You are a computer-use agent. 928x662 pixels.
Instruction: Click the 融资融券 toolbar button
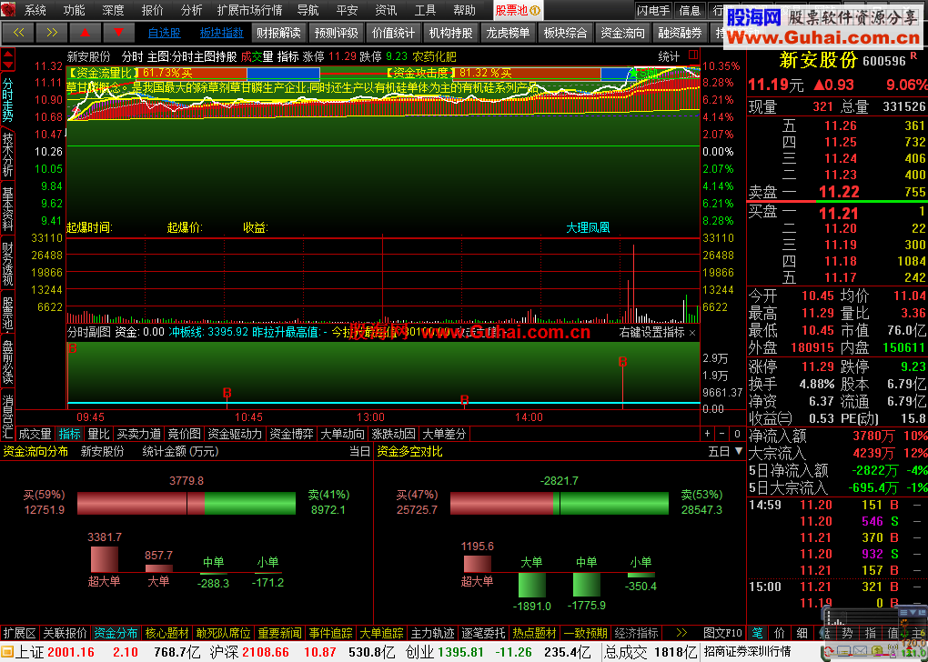point(680,33)
